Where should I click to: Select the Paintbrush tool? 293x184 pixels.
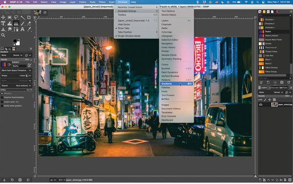(x=22, y=23)
